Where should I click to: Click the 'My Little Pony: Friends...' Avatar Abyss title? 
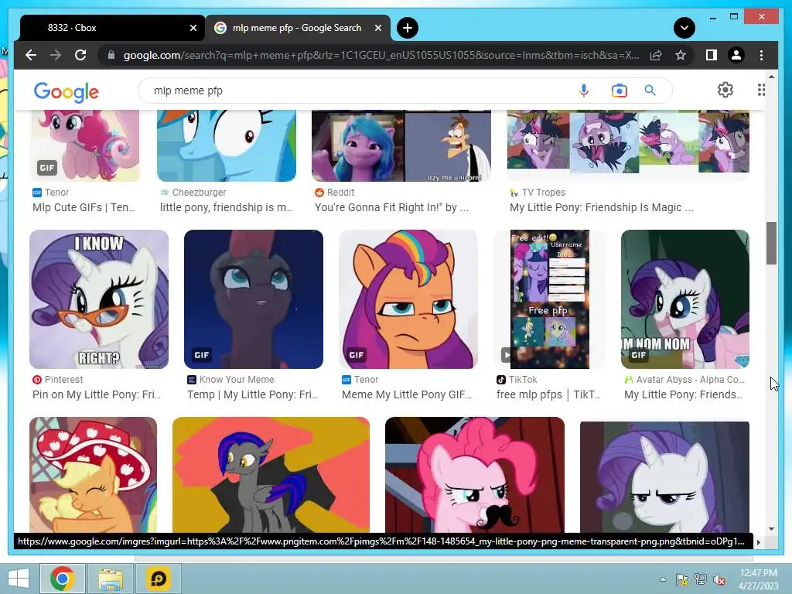(684, 394)
